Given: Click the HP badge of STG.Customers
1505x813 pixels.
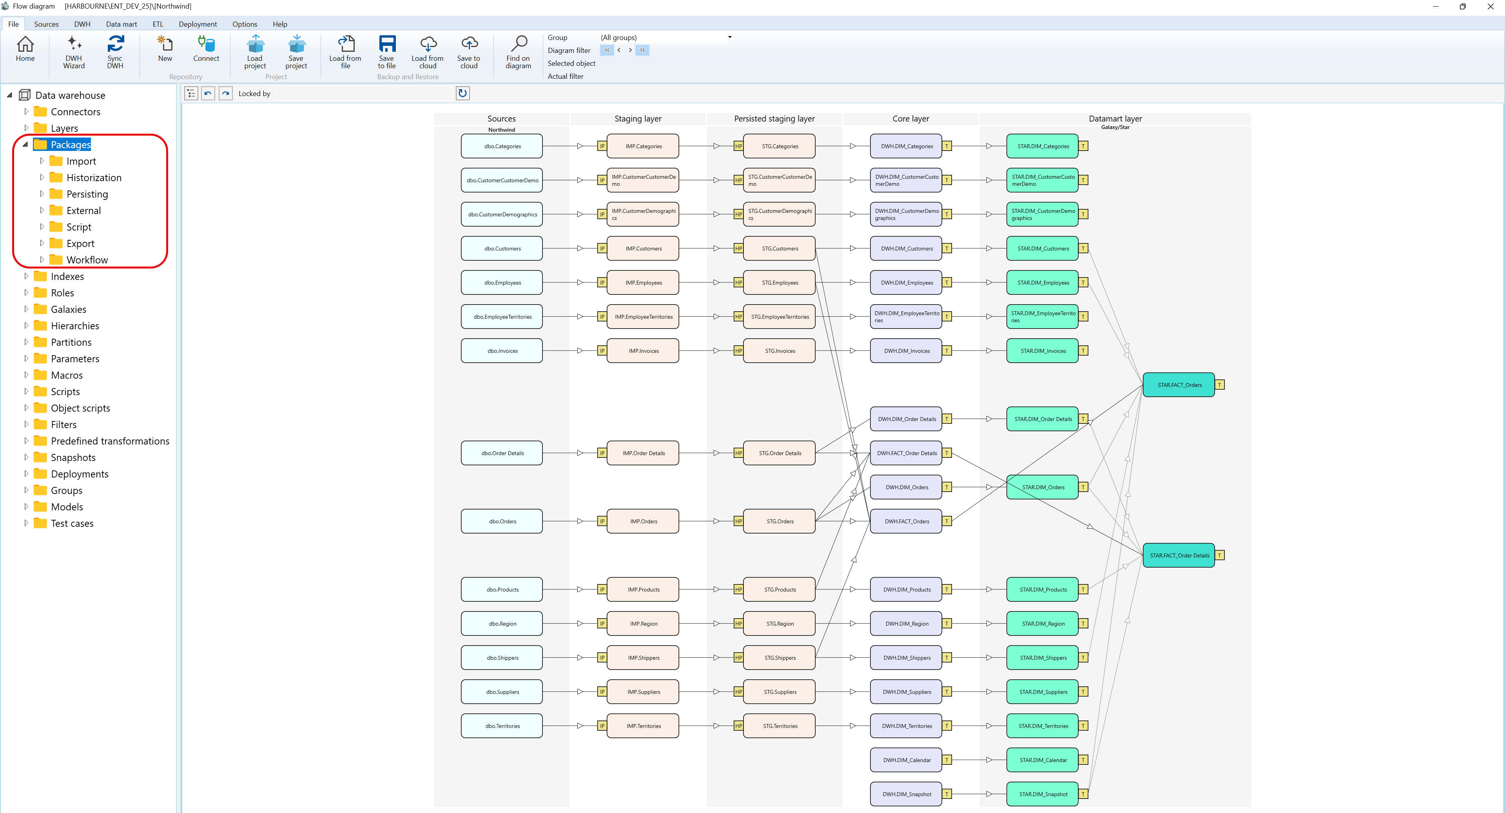Looking at the screenshot, I should [738, 249].
